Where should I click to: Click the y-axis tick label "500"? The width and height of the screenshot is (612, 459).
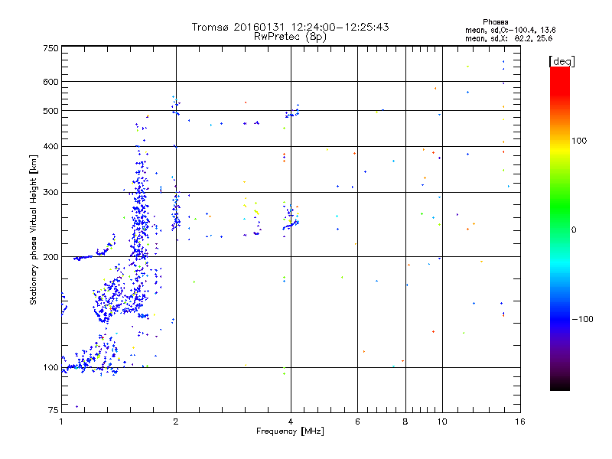tap(50, 111)
